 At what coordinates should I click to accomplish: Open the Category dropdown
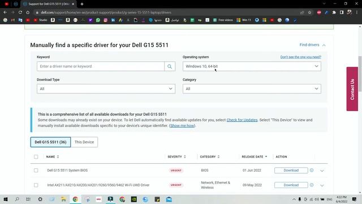click(252, 89)
